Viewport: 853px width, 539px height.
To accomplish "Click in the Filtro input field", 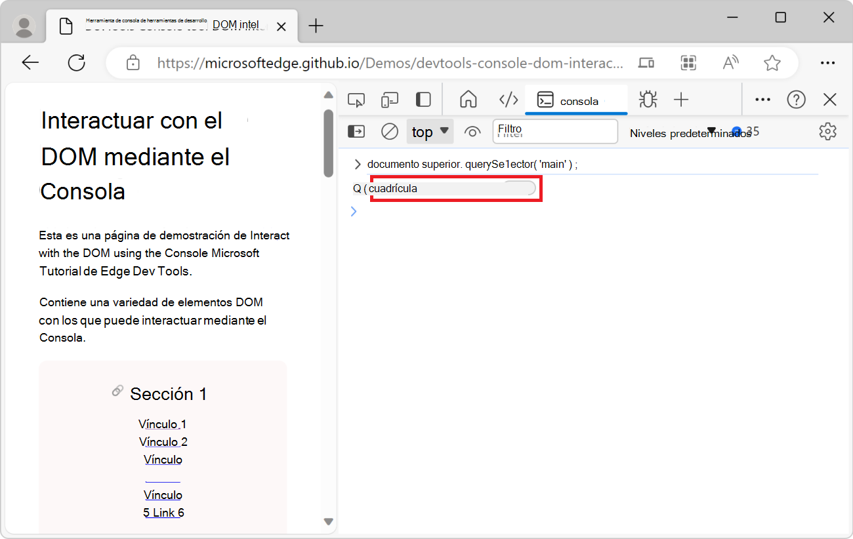I will (554, 131).
